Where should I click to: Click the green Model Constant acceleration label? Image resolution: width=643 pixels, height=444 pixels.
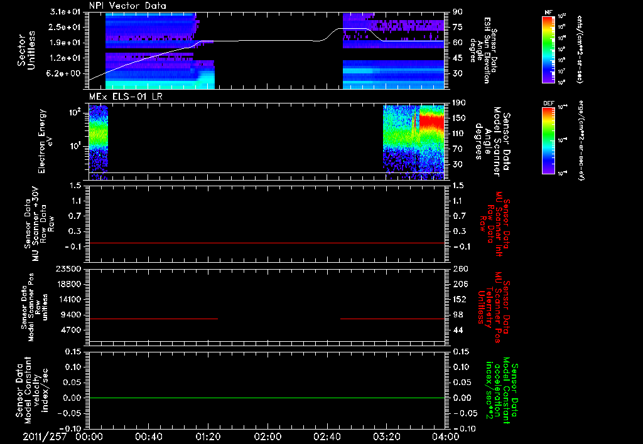[502, 391]
